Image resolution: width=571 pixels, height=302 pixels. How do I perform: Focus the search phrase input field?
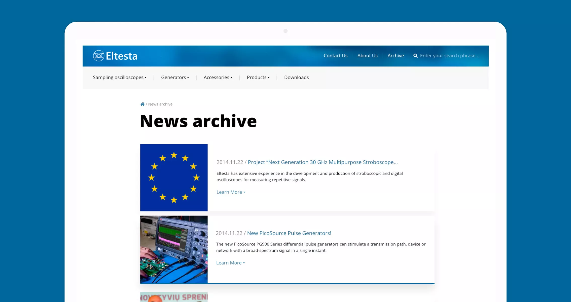(449, 56)
